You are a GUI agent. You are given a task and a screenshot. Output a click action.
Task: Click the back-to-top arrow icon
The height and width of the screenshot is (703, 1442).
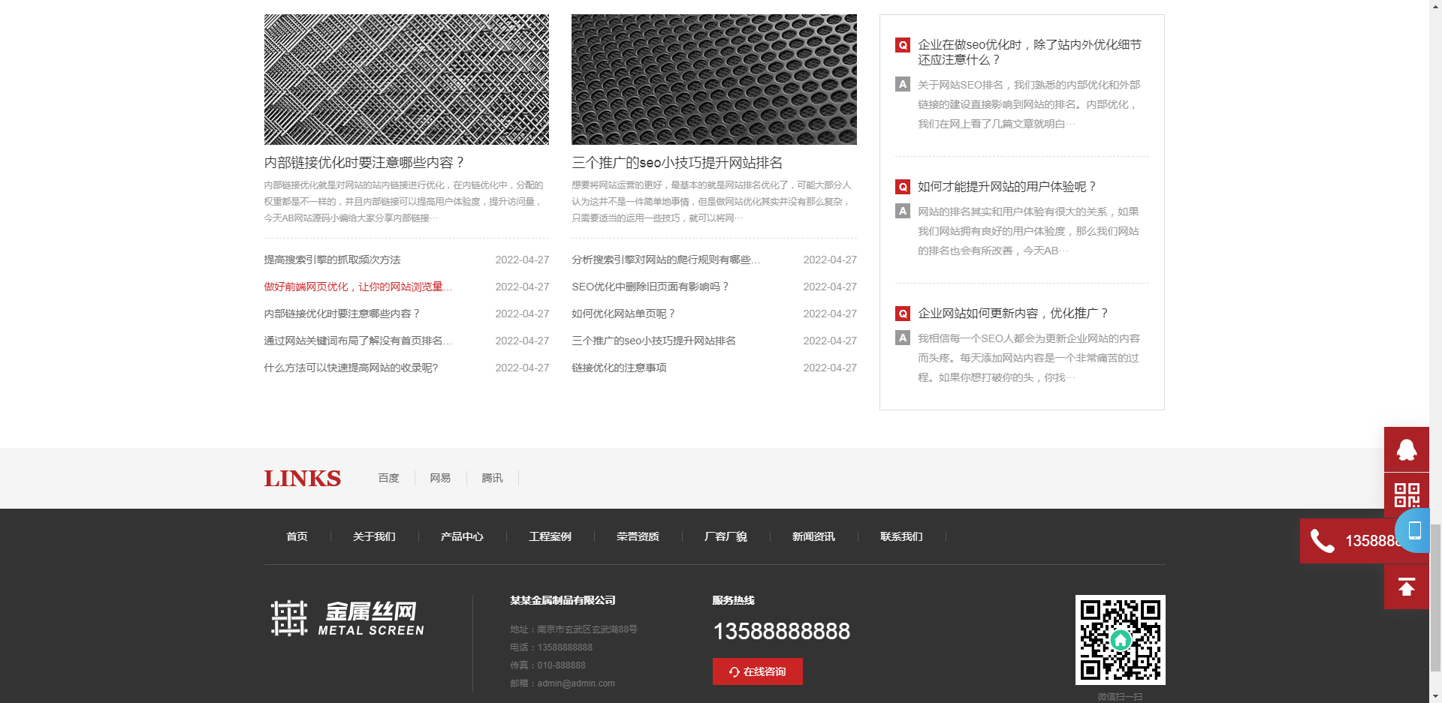click(1406, 587)
